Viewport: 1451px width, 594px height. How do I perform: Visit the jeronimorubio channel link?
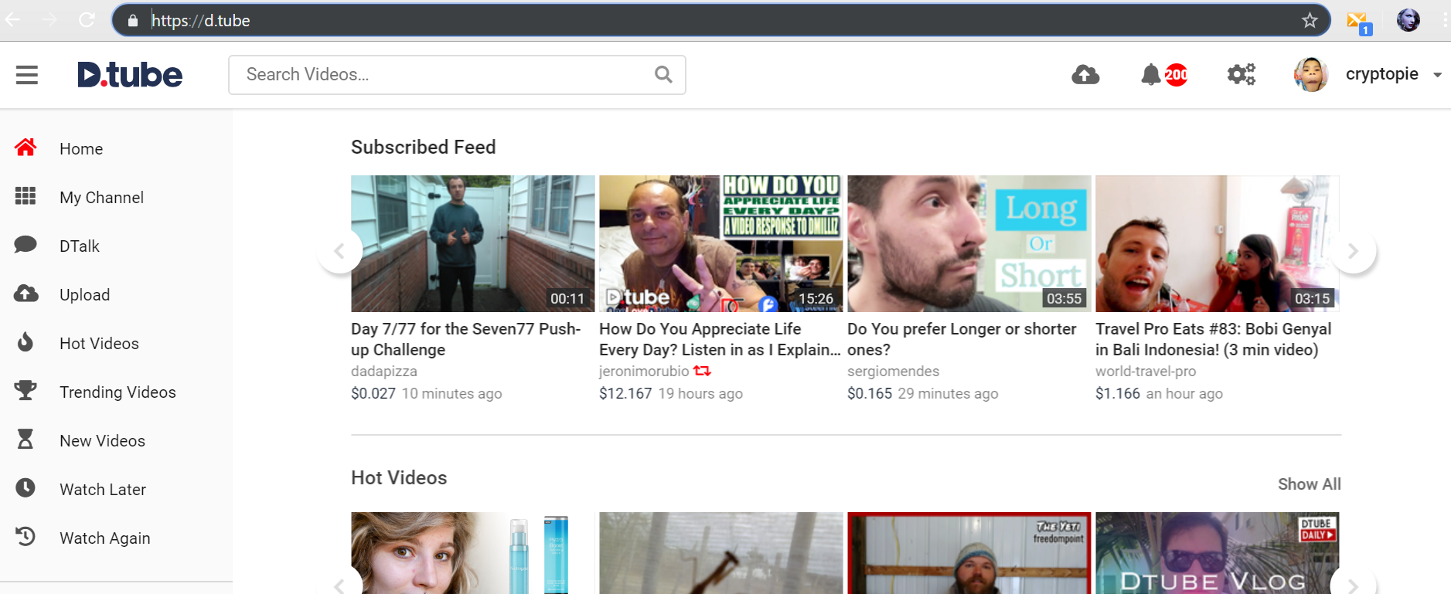644,372
